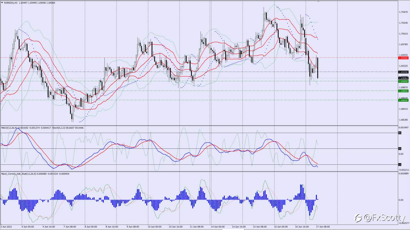Click the 1.69325 price axis value

[404, 66]
